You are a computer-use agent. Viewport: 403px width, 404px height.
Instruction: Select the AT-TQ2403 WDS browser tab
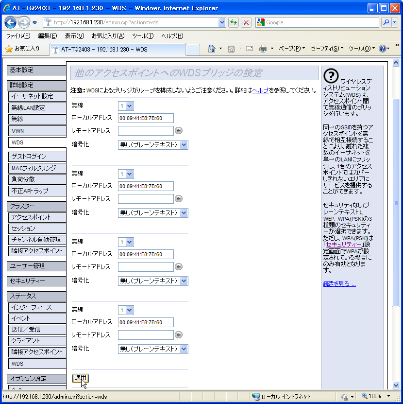(118, 50)
